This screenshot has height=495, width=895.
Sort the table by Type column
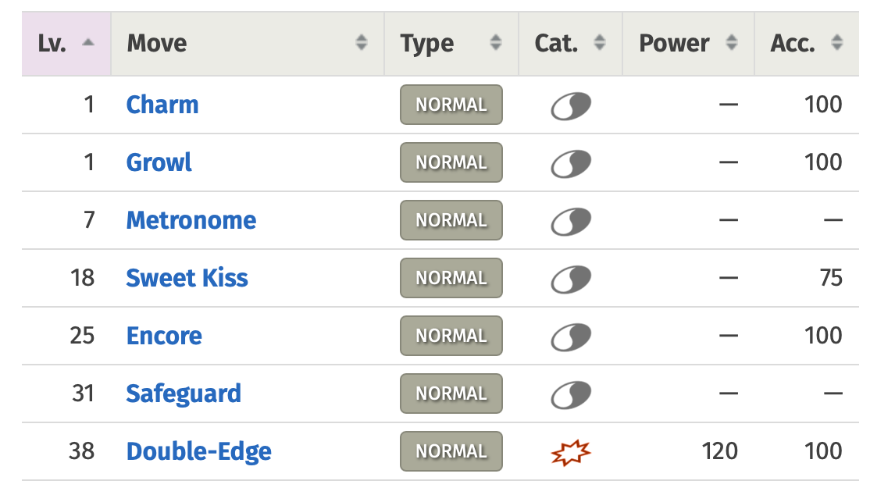tap(451, 43)
